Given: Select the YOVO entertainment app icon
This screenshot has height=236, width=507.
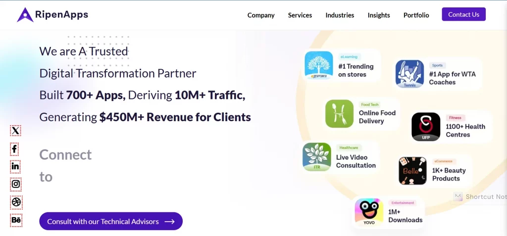Looking at the screenshot, I should pos(369,212).
